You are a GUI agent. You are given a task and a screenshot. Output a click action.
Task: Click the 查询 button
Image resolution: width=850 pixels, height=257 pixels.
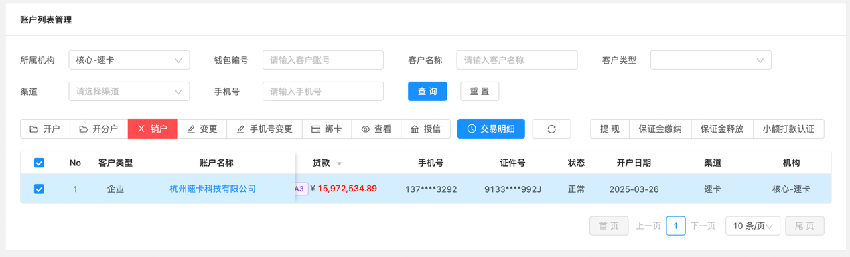click(x=427, y=91)
